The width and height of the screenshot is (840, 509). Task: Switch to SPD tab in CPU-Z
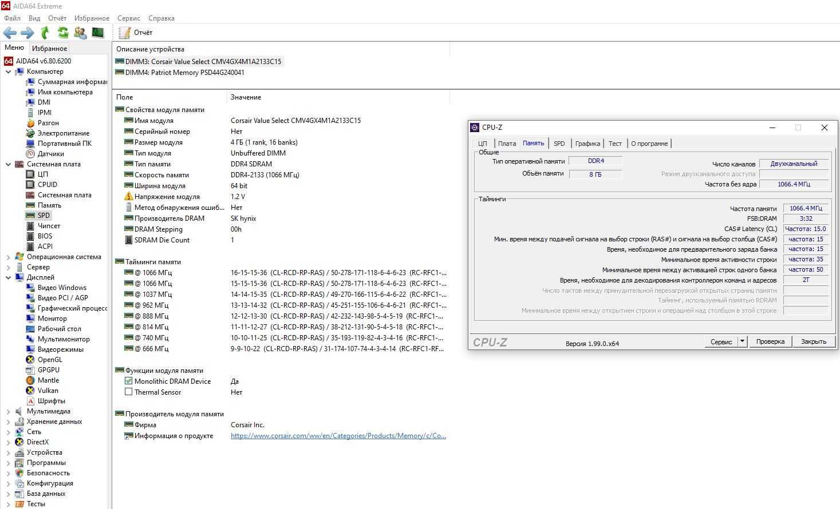(x=559, y=144)
